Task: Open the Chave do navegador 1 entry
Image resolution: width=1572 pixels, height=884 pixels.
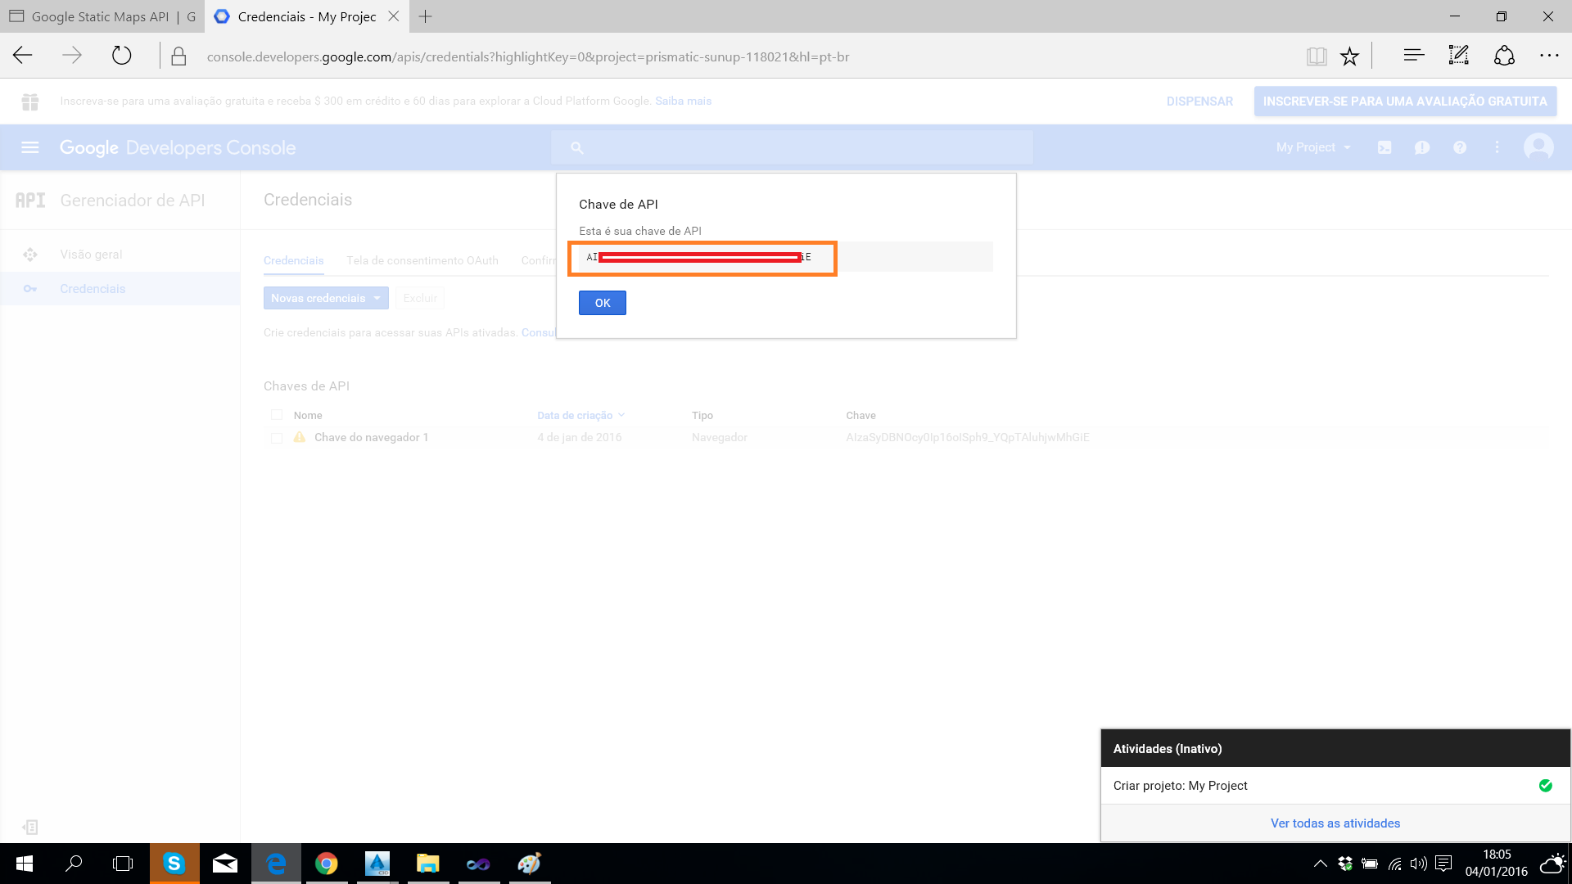Action: coord(371,438)
